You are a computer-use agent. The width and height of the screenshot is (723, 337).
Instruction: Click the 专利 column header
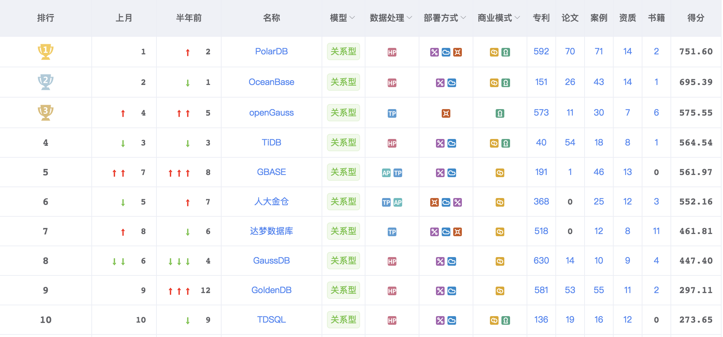541,18
